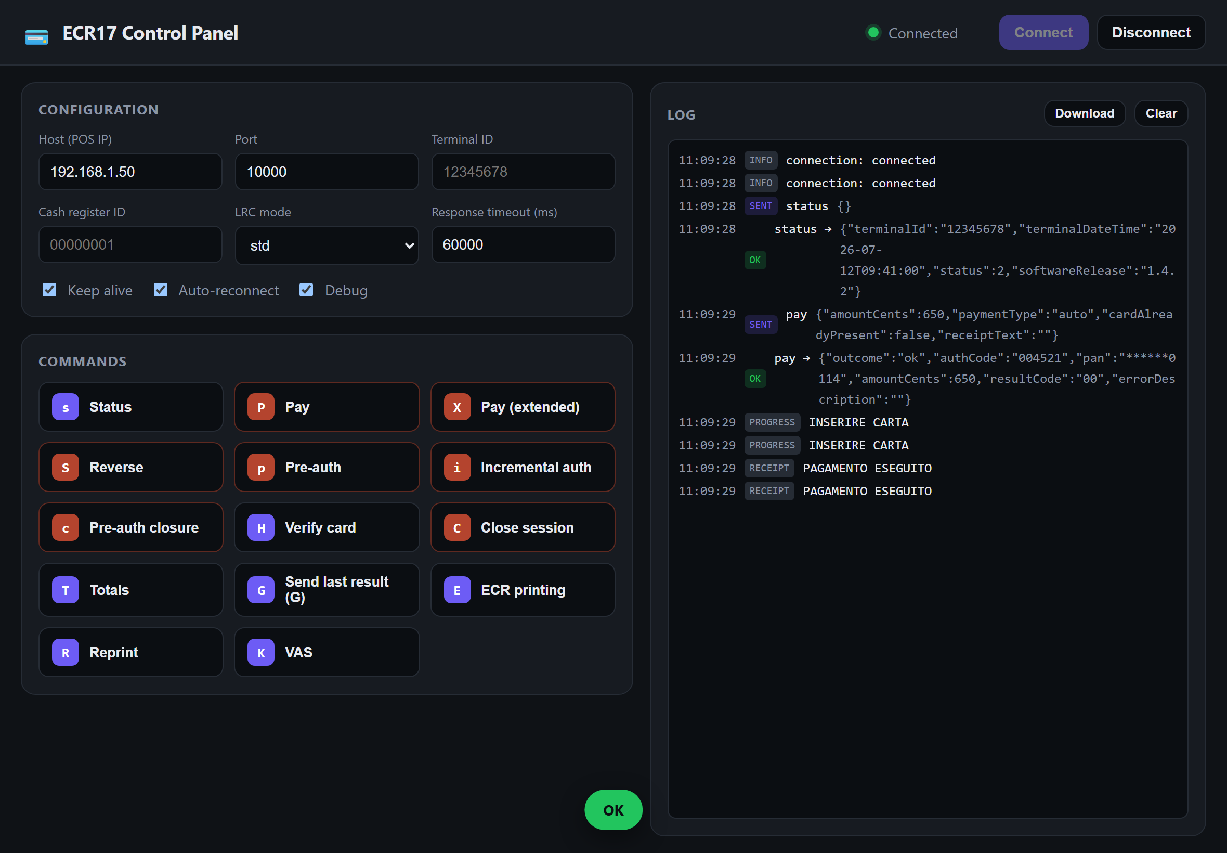Run the Pay (extended) command
This screenshot has height=853, width=1227.
523,407
